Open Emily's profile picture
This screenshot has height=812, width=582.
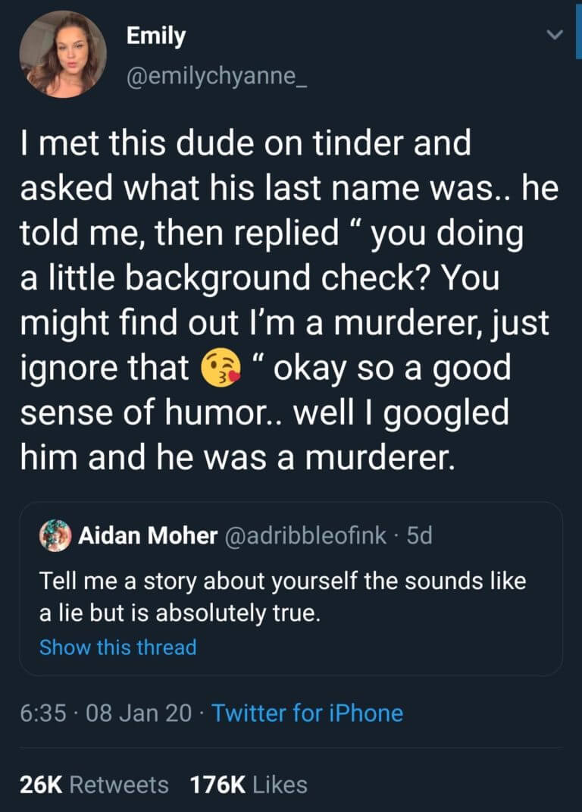tap(63, 55)
